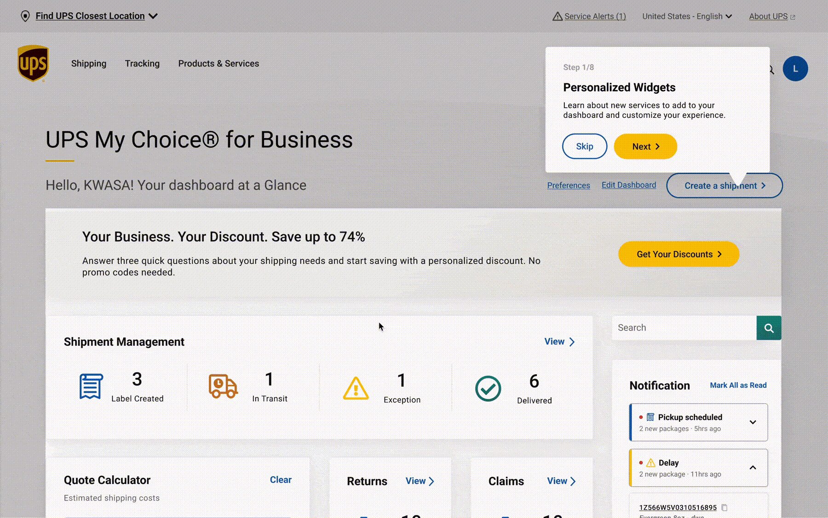Clear the Quote Calculator
The width and height of the screenshot is (828, 518).
click(281, 480)
